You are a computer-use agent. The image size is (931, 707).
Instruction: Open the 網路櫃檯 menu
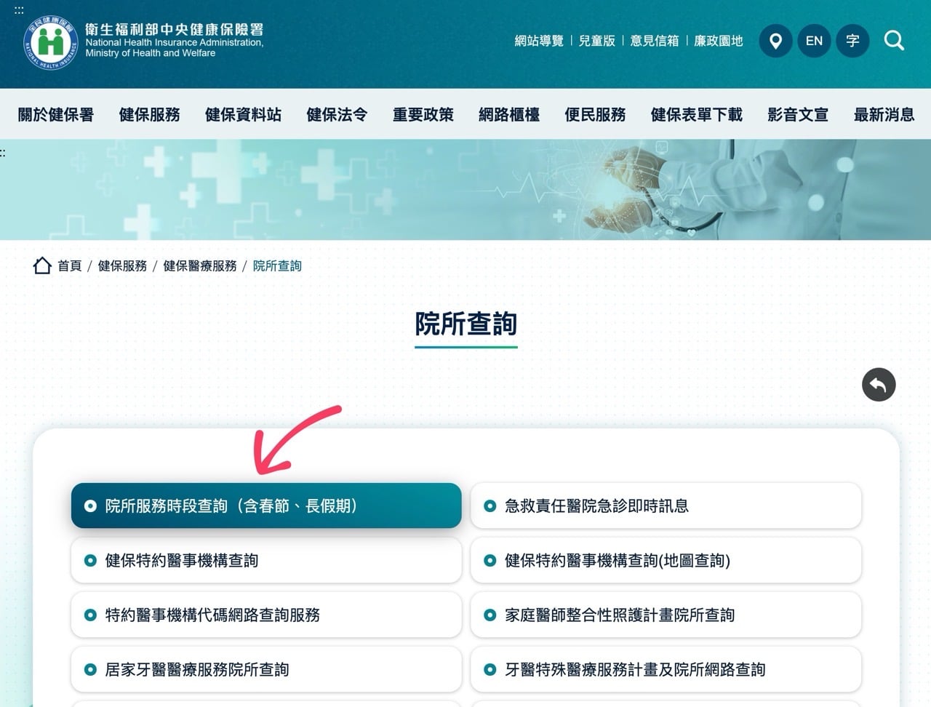509,114
